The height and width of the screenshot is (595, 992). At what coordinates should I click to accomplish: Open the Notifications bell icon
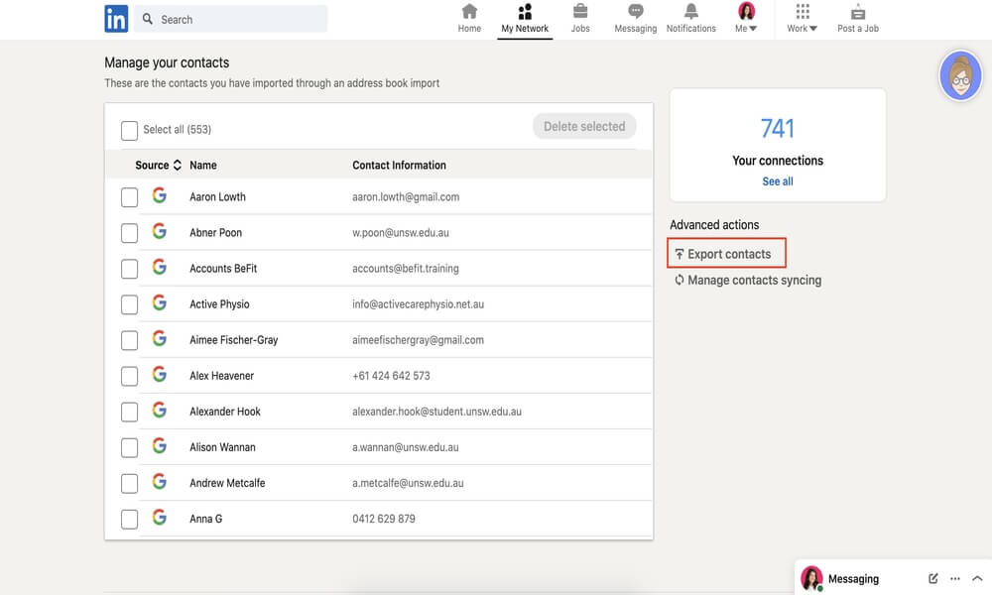point(691,12)
